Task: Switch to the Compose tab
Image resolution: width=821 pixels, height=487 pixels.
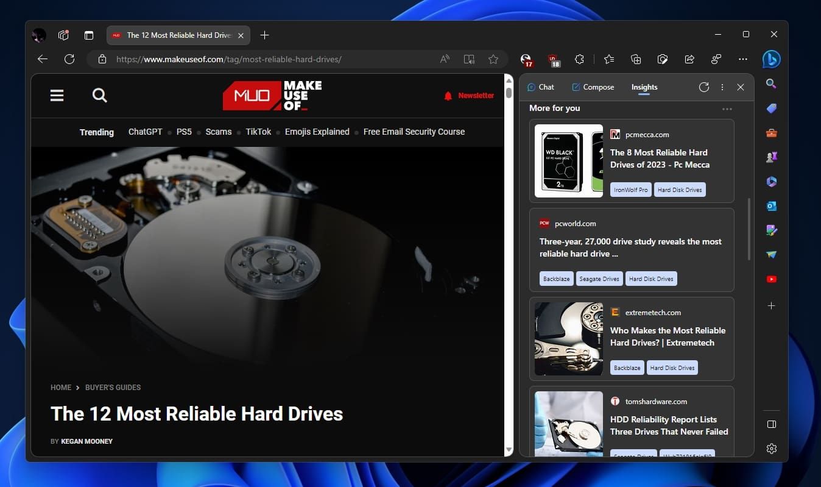Action: coord(593,87)
